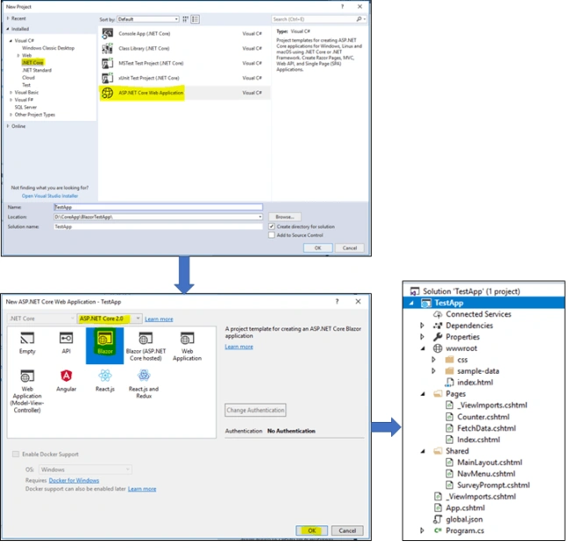The image size is (570, 548).
Task: Click the project Name input field
Action: (158, 207)
